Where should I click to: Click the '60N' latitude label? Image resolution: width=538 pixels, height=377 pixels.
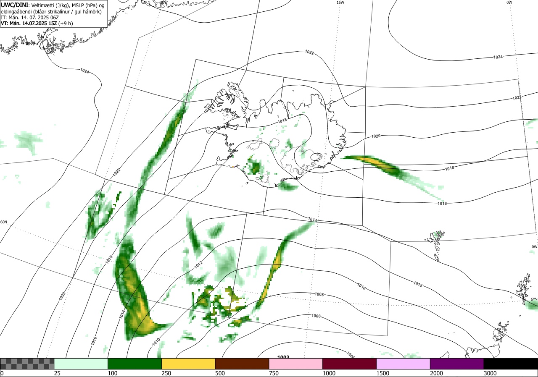(x=4, y=222)
